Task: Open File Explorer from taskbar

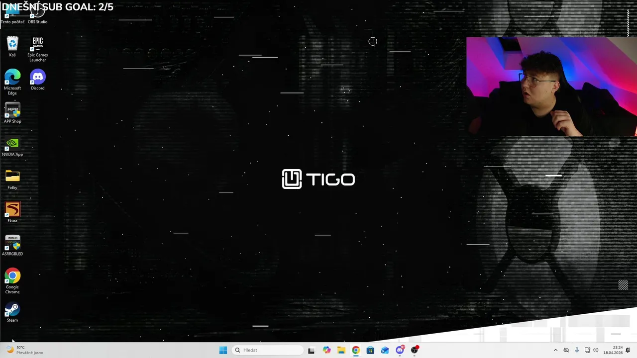Action: pyautogui.click(x=341, y=350)
